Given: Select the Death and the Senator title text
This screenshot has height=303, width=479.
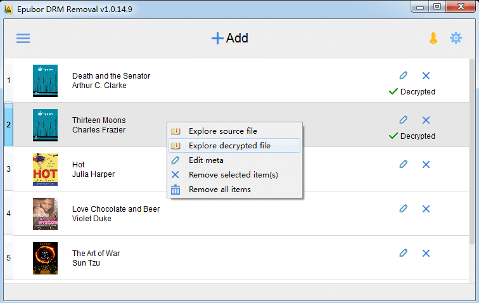Looking at the screenshot, I should 112,76.
